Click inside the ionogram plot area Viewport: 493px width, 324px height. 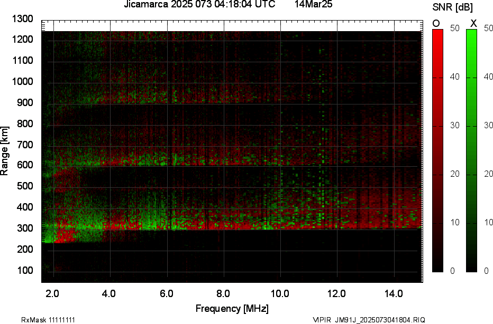(x=232, y=151)
